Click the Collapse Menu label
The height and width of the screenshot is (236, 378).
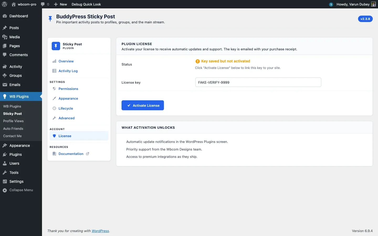click(x=21, y=190)
